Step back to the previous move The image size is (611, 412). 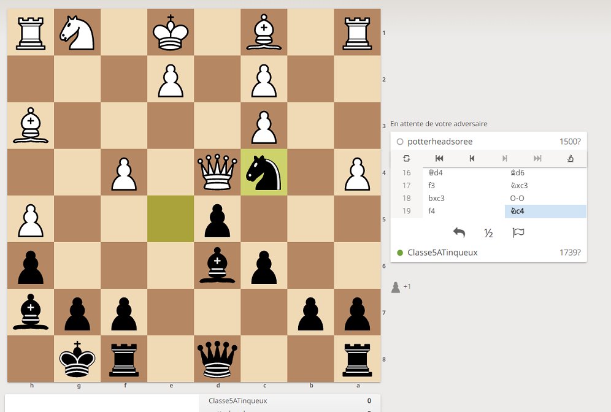click(x=472, y=158)
